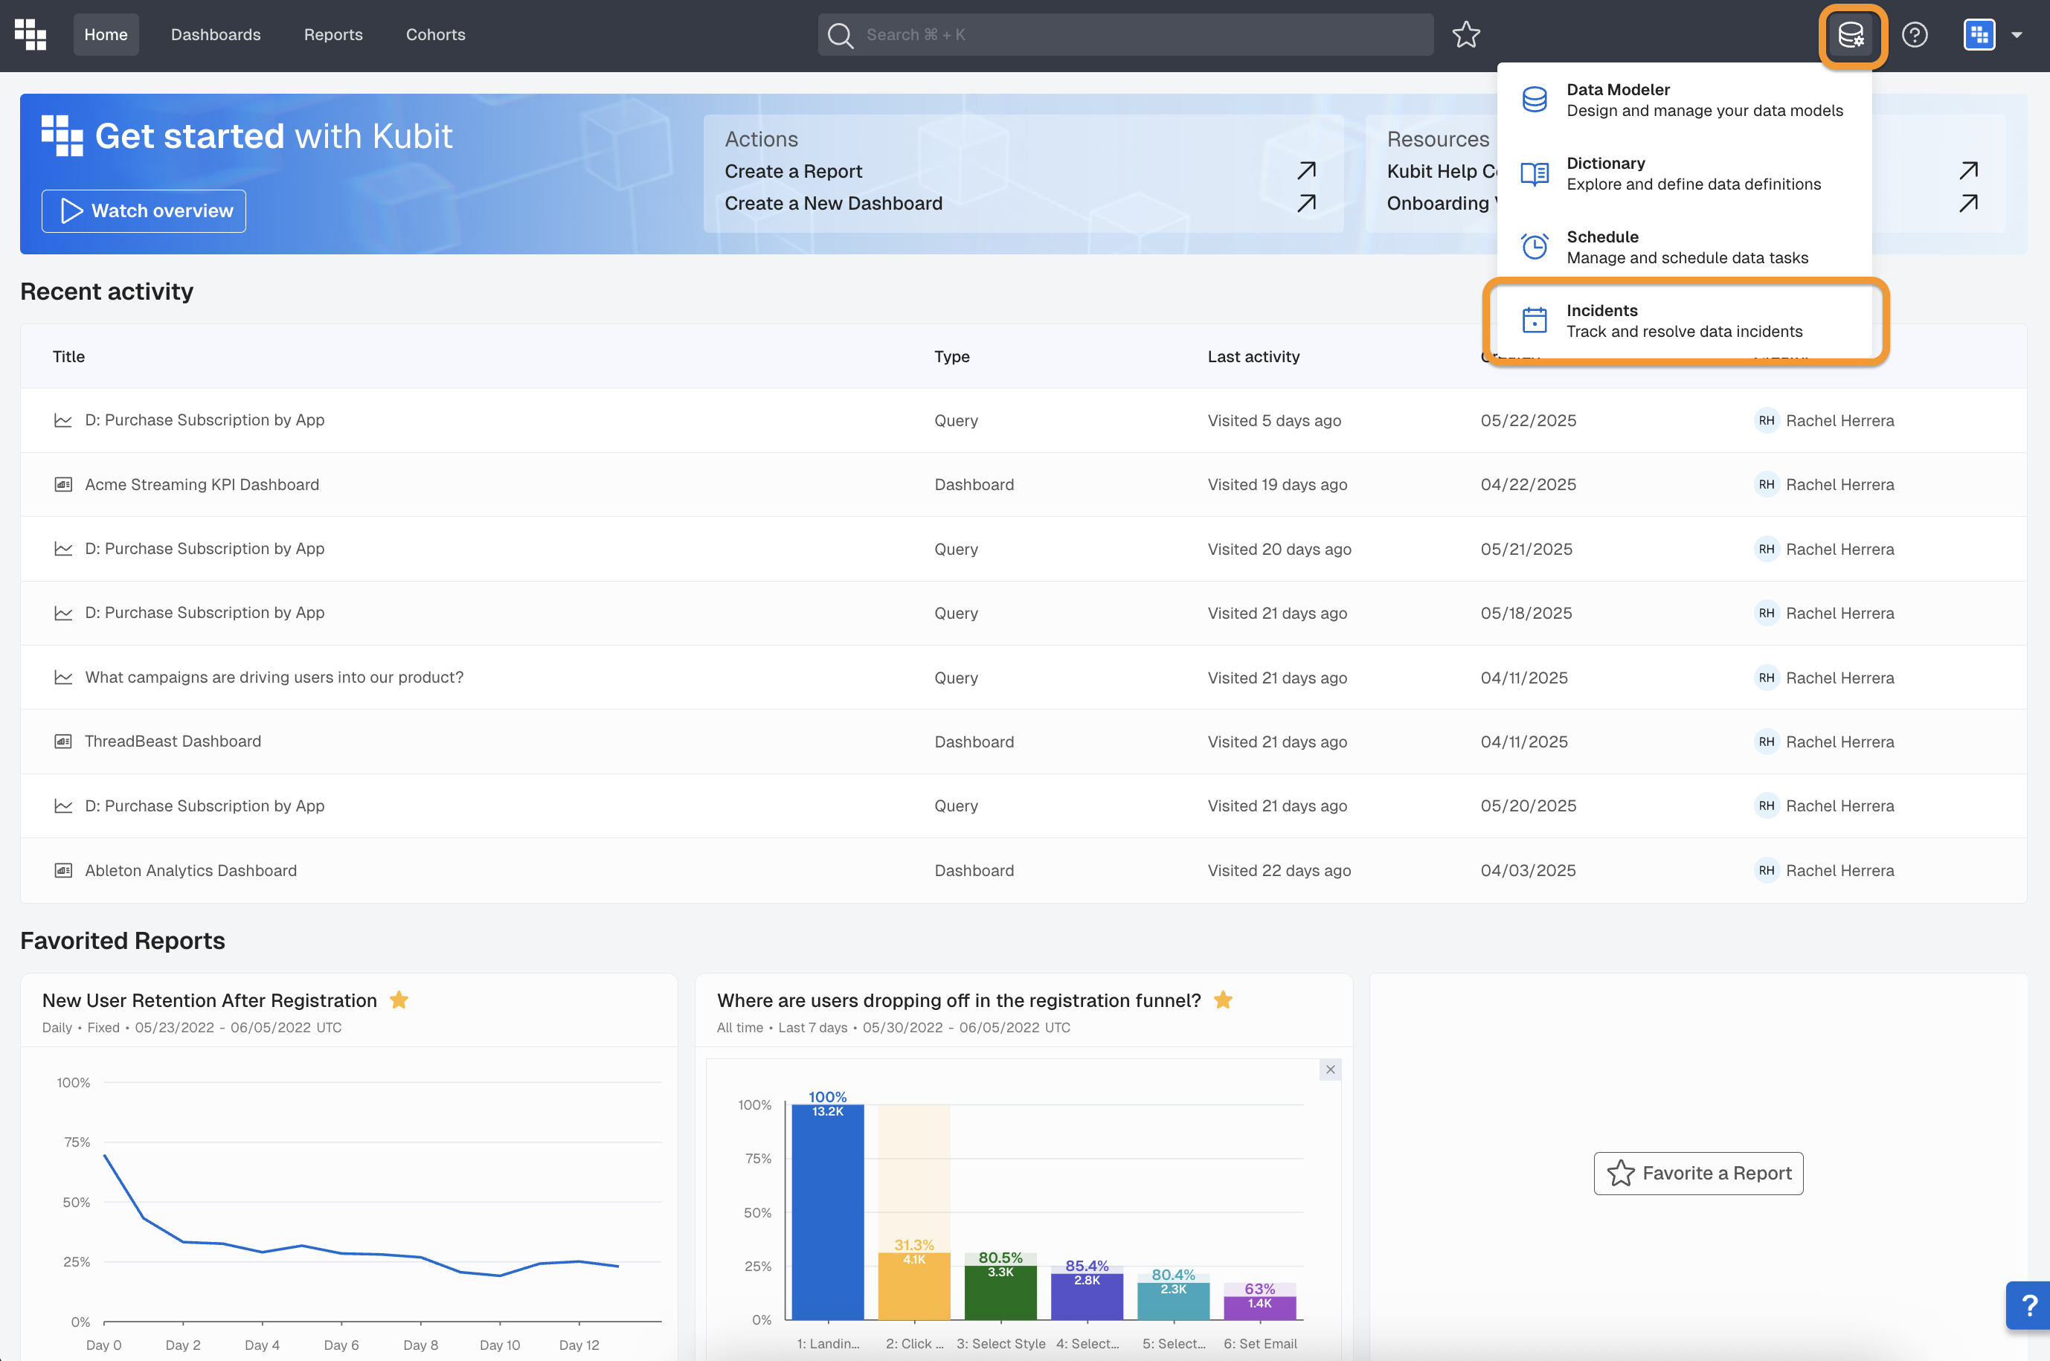Click the Dashboard type cell for ThreadBeast

(974, 741)
